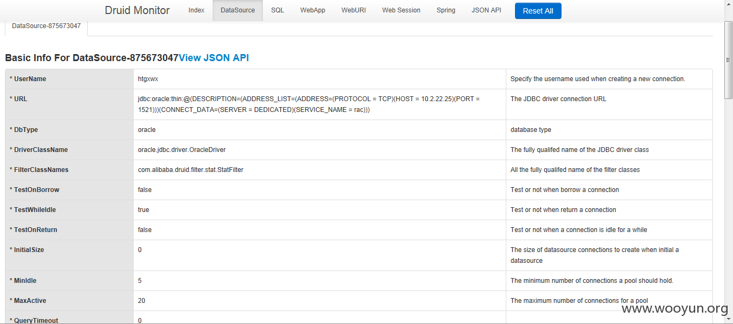This screenshot has width=733, height=324.
Task: Click the DbType value oracle
Action: pos(147,130)
